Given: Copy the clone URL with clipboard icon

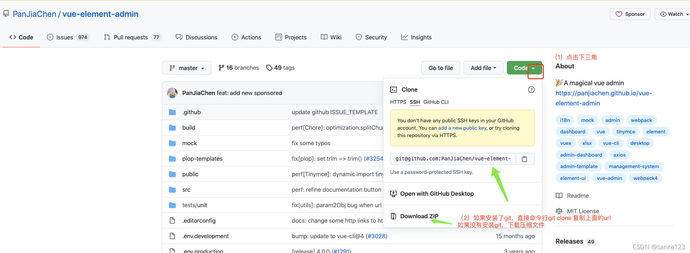Looking at the screenshot, I should pyautogui.click(x=524, y=159).
